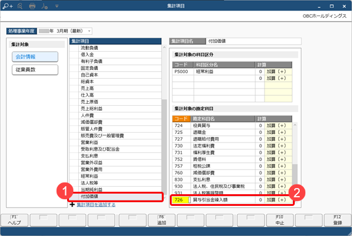The height and width of the screenshot is (236, 352).
Task: Click the F6 追加 button
Action: 161,220
